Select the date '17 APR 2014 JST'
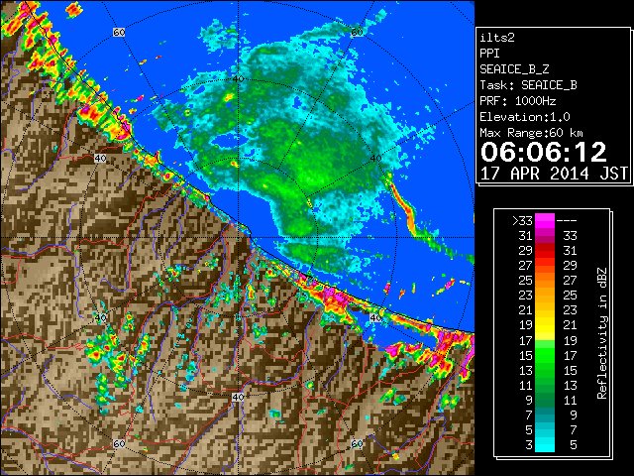The height and width of the screenshot is (476, 634). click(554, 174)
